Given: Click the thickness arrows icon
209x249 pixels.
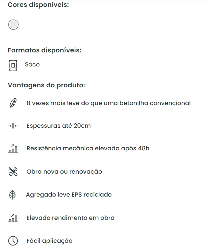Looking at the screenshot, I should click(13, 126).
